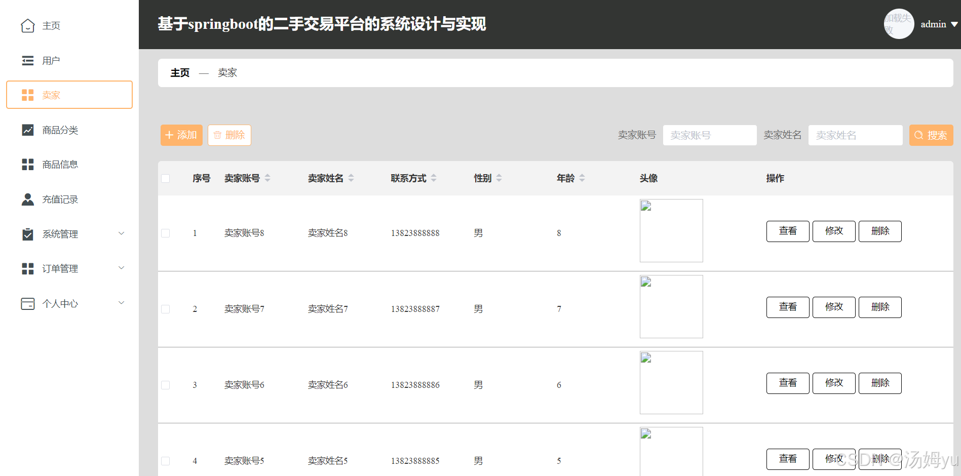Go to 主页 in the sidebar

[x=69, y=25]
